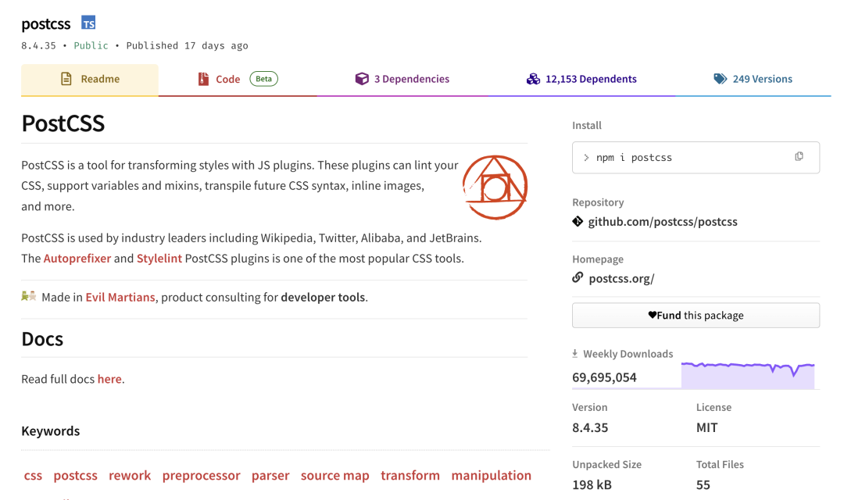
Task: Click the git repository diamond icon
Action: [x=578, y=222]
